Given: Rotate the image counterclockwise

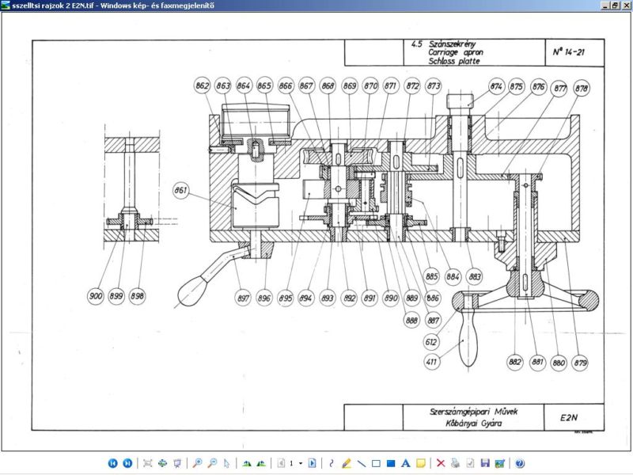Looking at the screenshot, I should (x=261, y=463).
